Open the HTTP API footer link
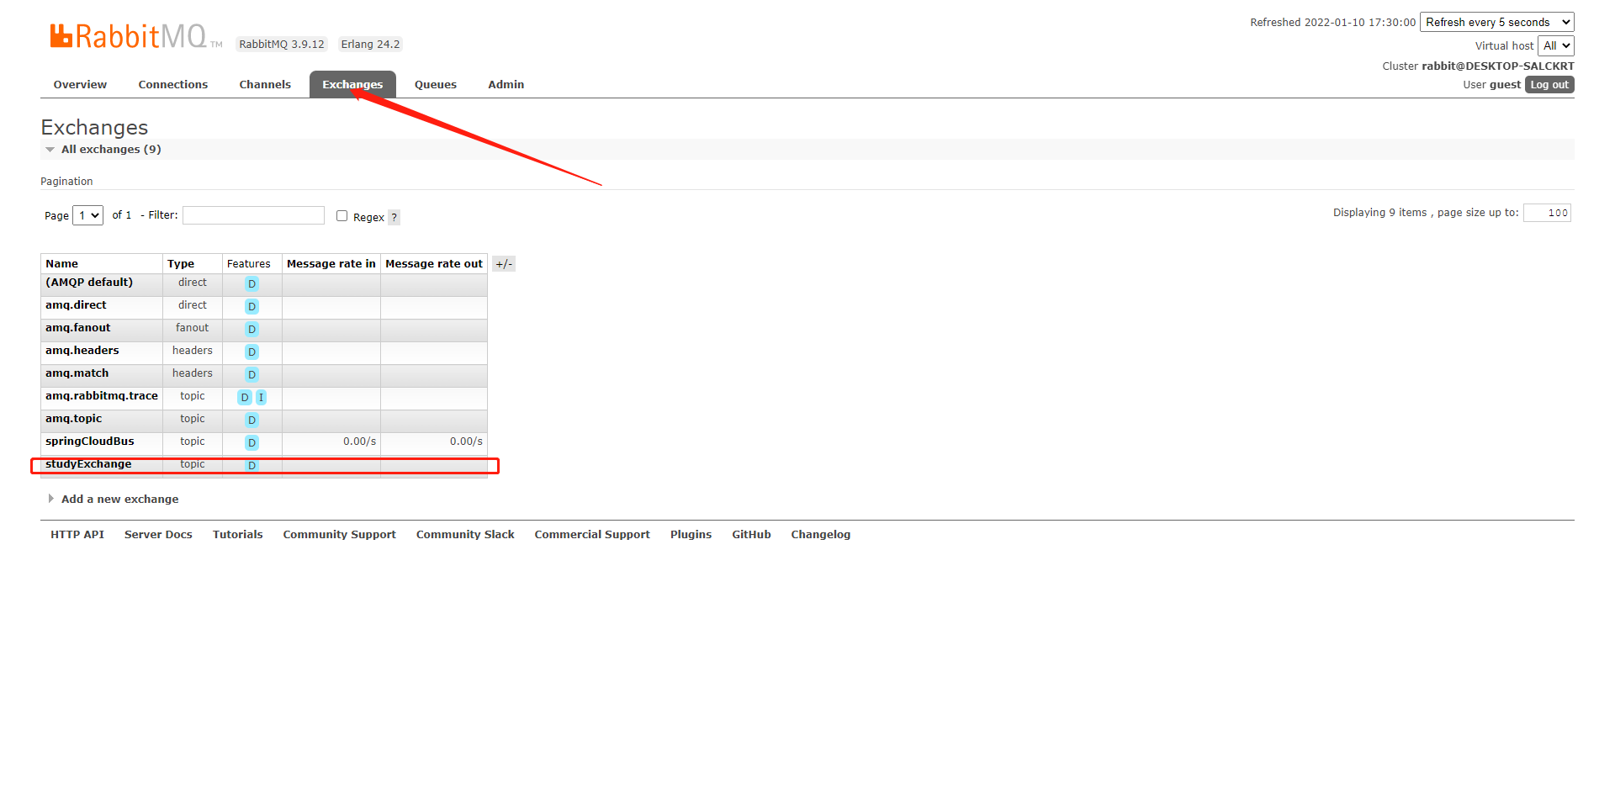The image size is (1615, 788). (x=77, y=535)
